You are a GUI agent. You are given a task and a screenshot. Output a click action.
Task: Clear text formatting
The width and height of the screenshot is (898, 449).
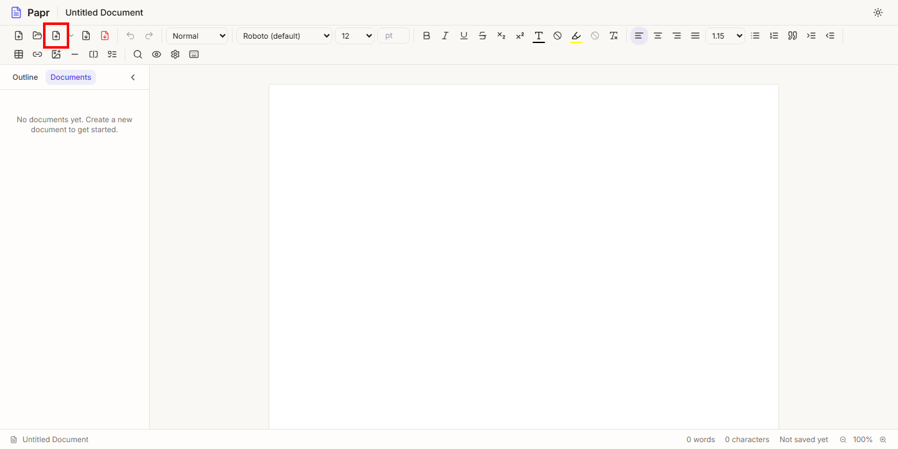click(x=614, y=36)
